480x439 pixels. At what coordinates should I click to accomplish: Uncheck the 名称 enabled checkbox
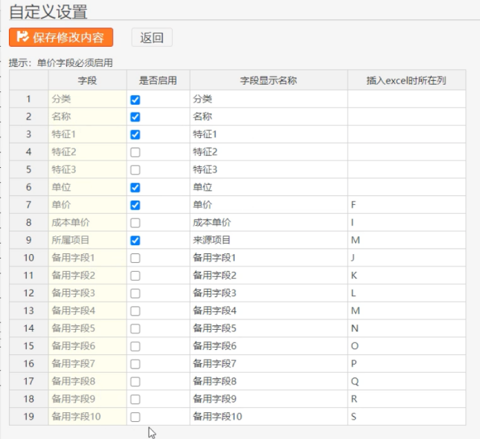[x=135, y=117]
